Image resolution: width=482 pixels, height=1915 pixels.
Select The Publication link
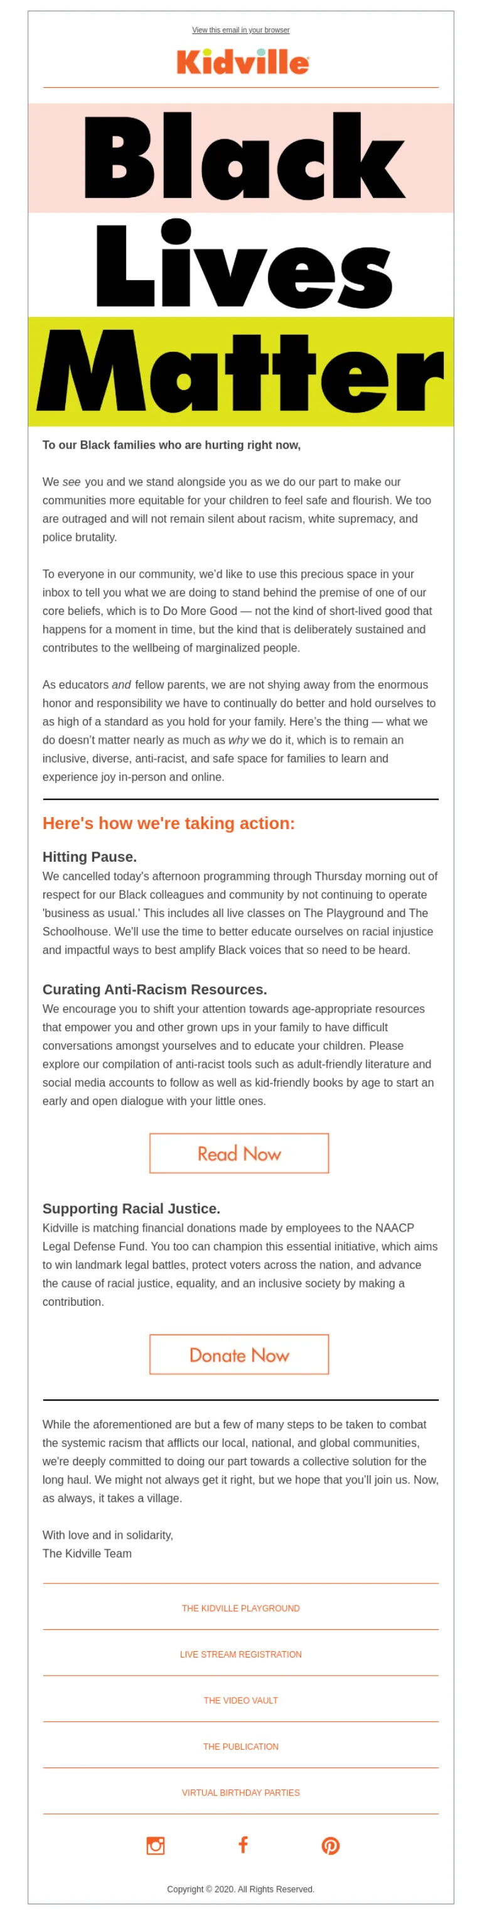coord(240,1746)
